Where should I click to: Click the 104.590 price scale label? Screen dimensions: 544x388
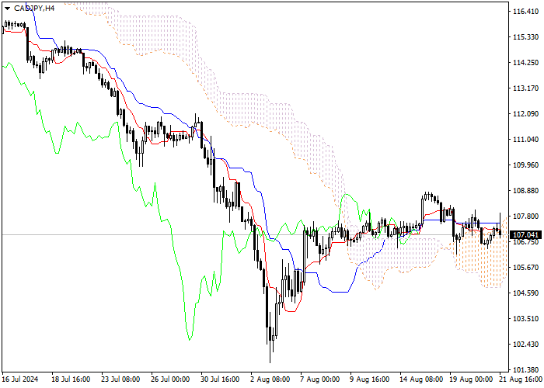pyautogui.click(x=526, y=293)
